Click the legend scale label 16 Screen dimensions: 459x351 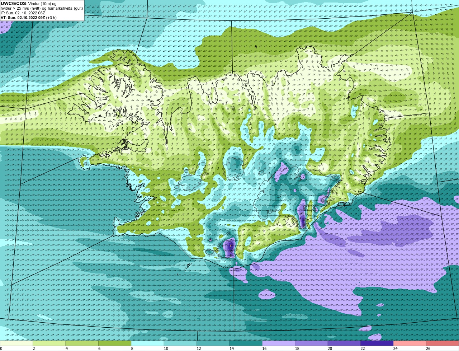264,348
